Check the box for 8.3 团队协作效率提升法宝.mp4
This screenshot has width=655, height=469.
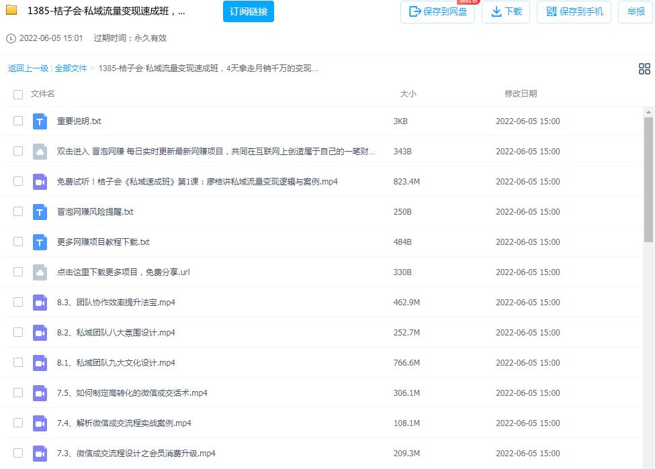pyautogui.click(x=18, y=302)
